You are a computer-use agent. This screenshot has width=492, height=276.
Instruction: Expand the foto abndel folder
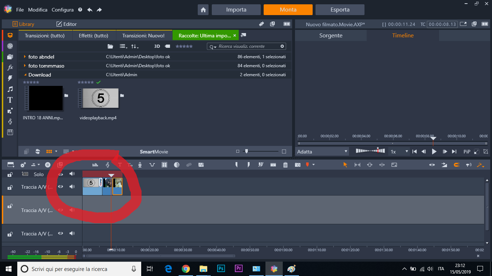click(x=25, y=57)
